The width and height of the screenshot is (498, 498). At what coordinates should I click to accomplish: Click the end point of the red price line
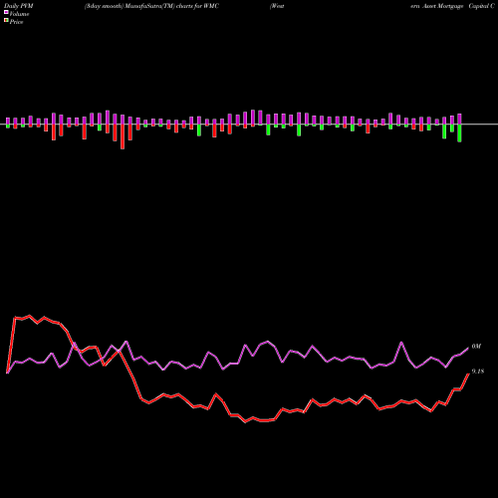[468, 373]
